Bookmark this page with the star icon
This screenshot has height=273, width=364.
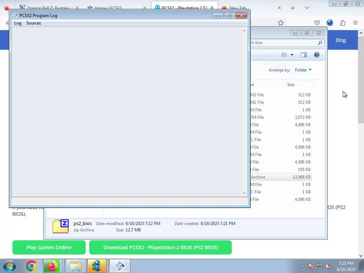coord(281,23)
